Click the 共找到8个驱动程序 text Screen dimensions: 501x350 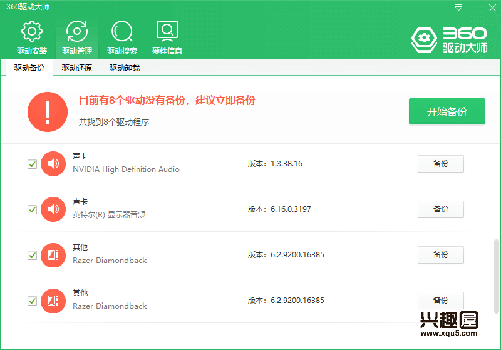[x=114, y=122]
